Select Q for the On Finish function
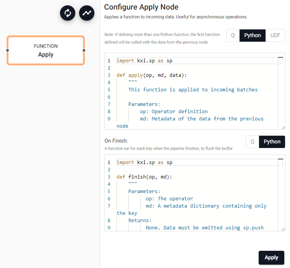 click(253, 142)
